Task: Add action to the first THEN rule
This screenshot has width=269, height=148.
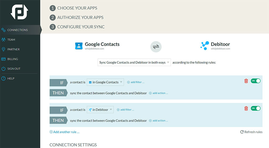Action: click(x=158, y=93)
